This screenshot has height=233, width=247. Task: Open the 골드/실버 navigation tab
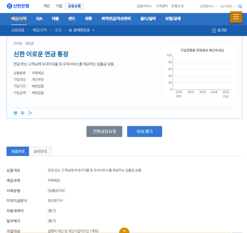click(148, 19)
